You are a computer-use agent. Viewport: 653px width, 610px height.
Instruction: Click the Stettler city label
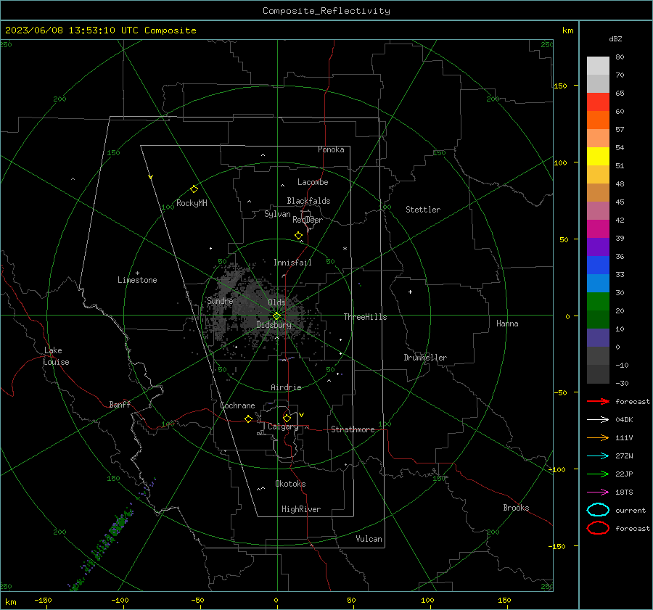tap(423, 210)
